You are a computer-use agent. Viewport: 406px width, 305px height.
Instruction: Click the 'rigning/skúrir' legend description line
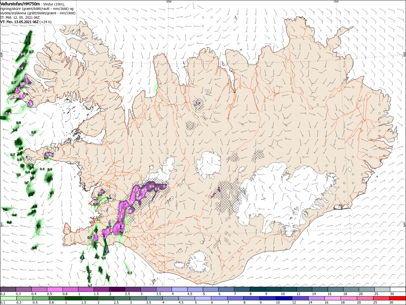(37, 8)
